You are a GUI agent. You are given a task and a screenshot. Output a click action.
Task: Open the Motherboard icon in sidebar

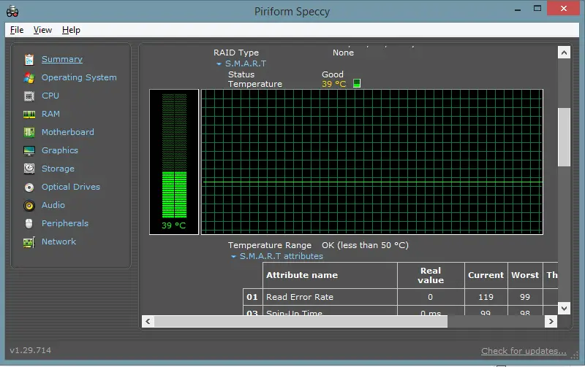(x=29, y=132)
